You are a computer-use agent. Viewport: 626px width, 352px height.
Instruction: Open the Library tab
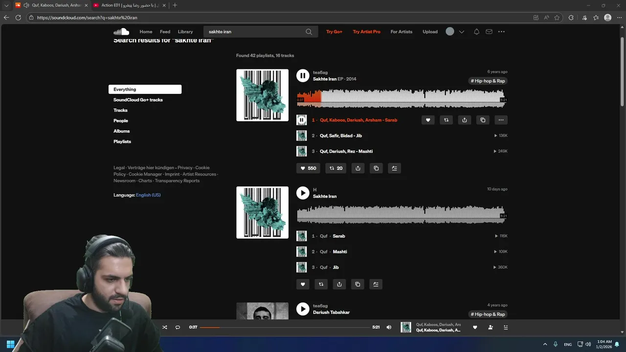[x=185, y=32]
